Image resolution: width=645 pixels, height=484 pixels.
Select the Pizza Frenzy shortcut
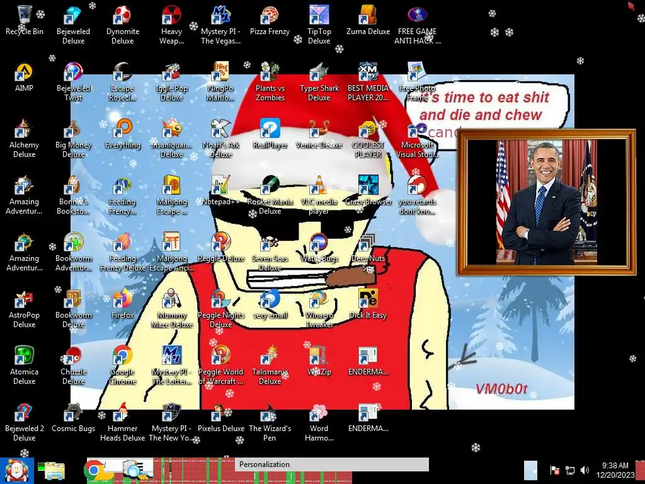pyautogui.click(x=270, y=21)
